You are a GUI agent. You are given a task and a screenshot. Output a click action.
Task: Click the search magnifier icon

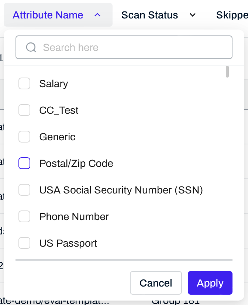point(31,47)
